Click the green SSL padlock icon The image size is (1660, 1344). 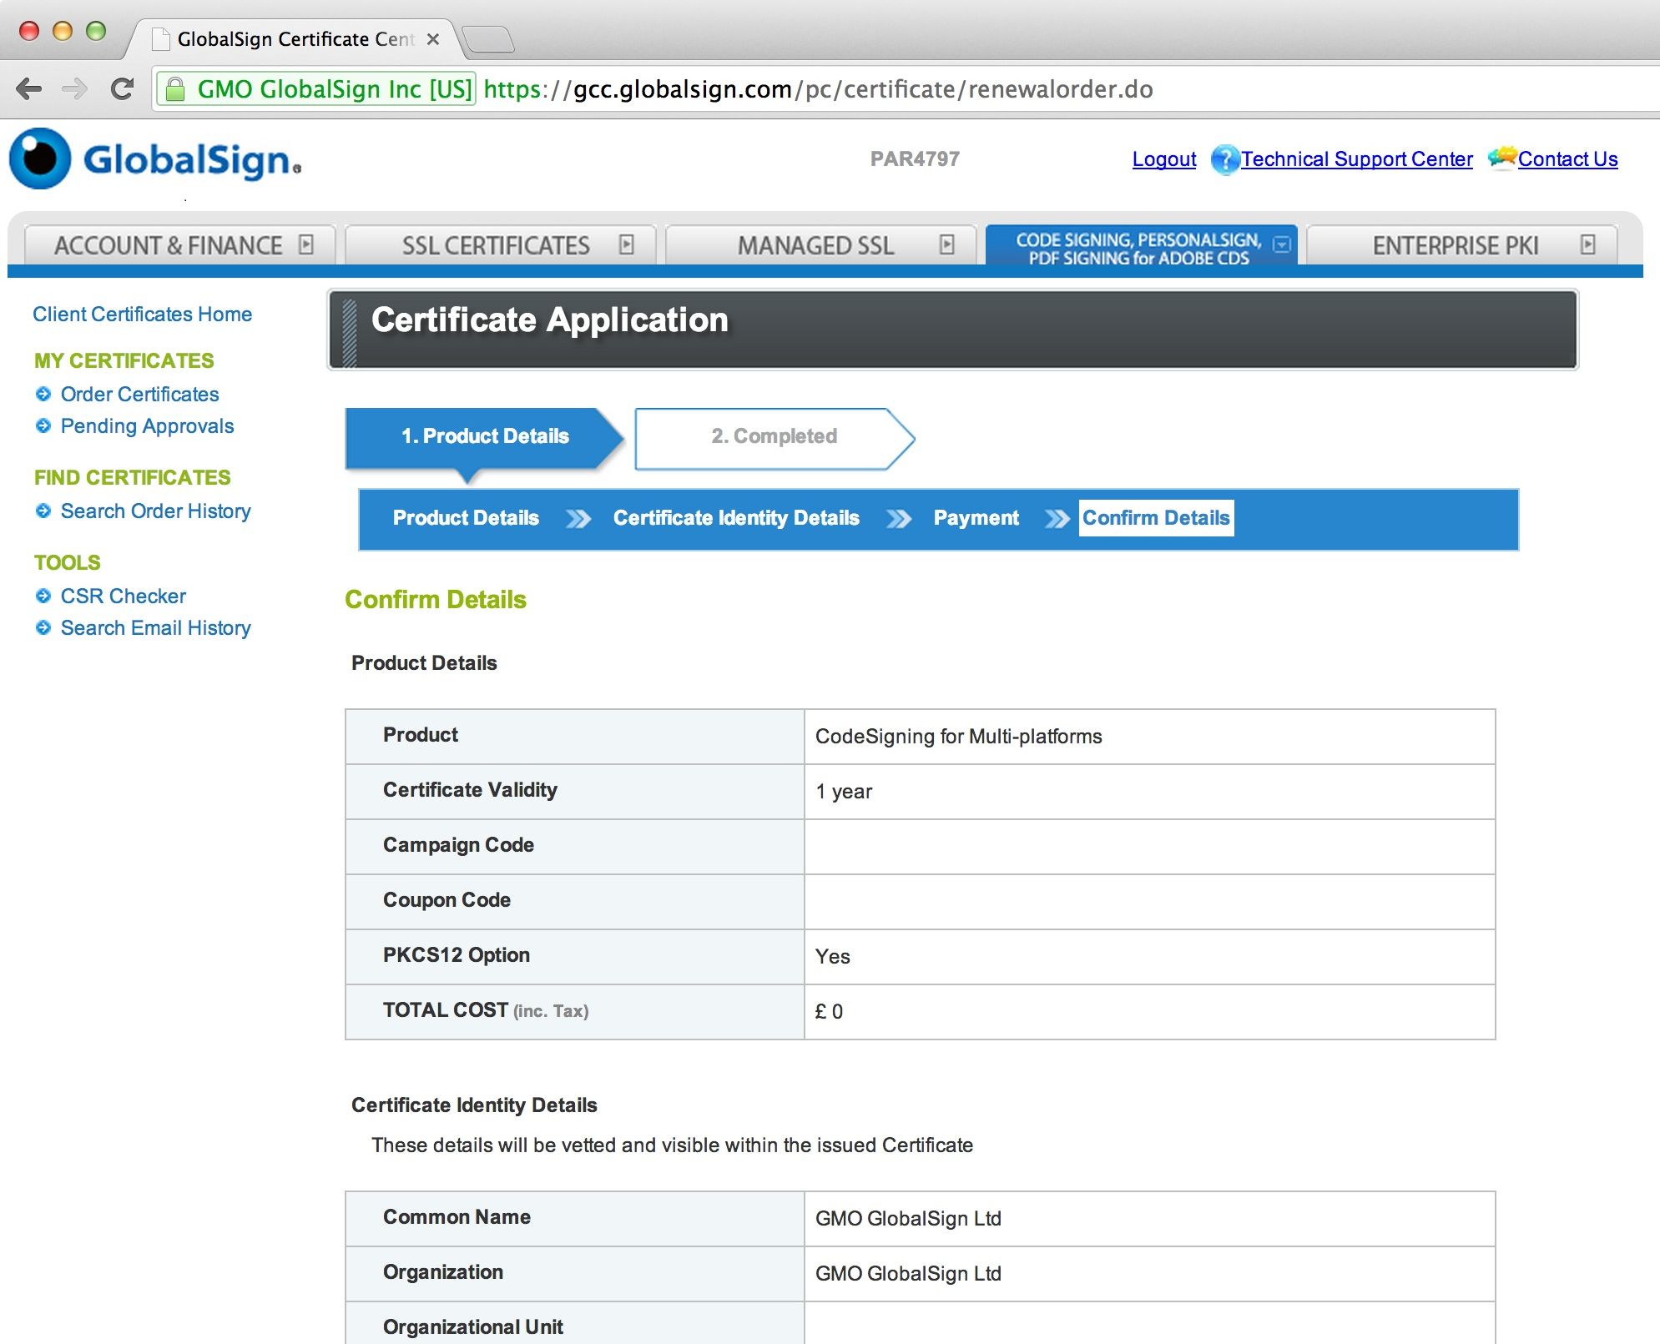(175, 88)
